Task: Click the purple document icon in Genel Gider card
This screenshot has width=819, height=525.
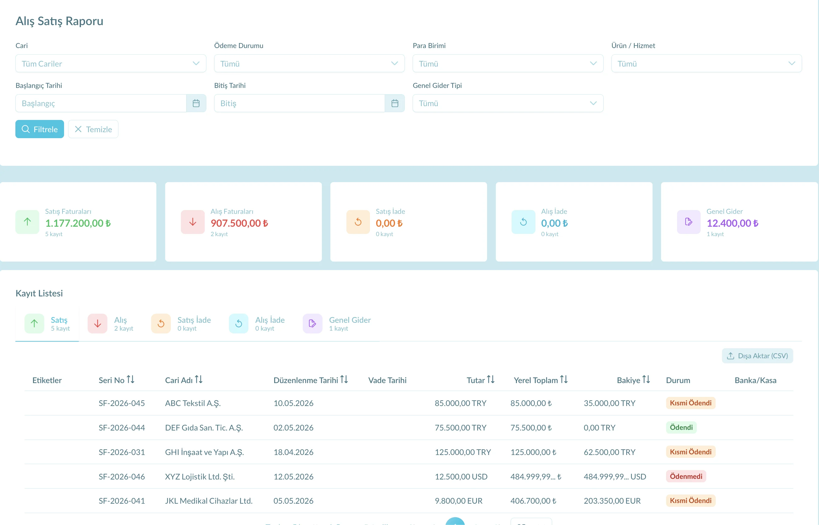Action: [x=689, y=222]
